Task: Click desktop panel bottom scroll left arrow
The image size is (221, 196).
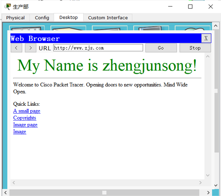Action: click(6, 193)
